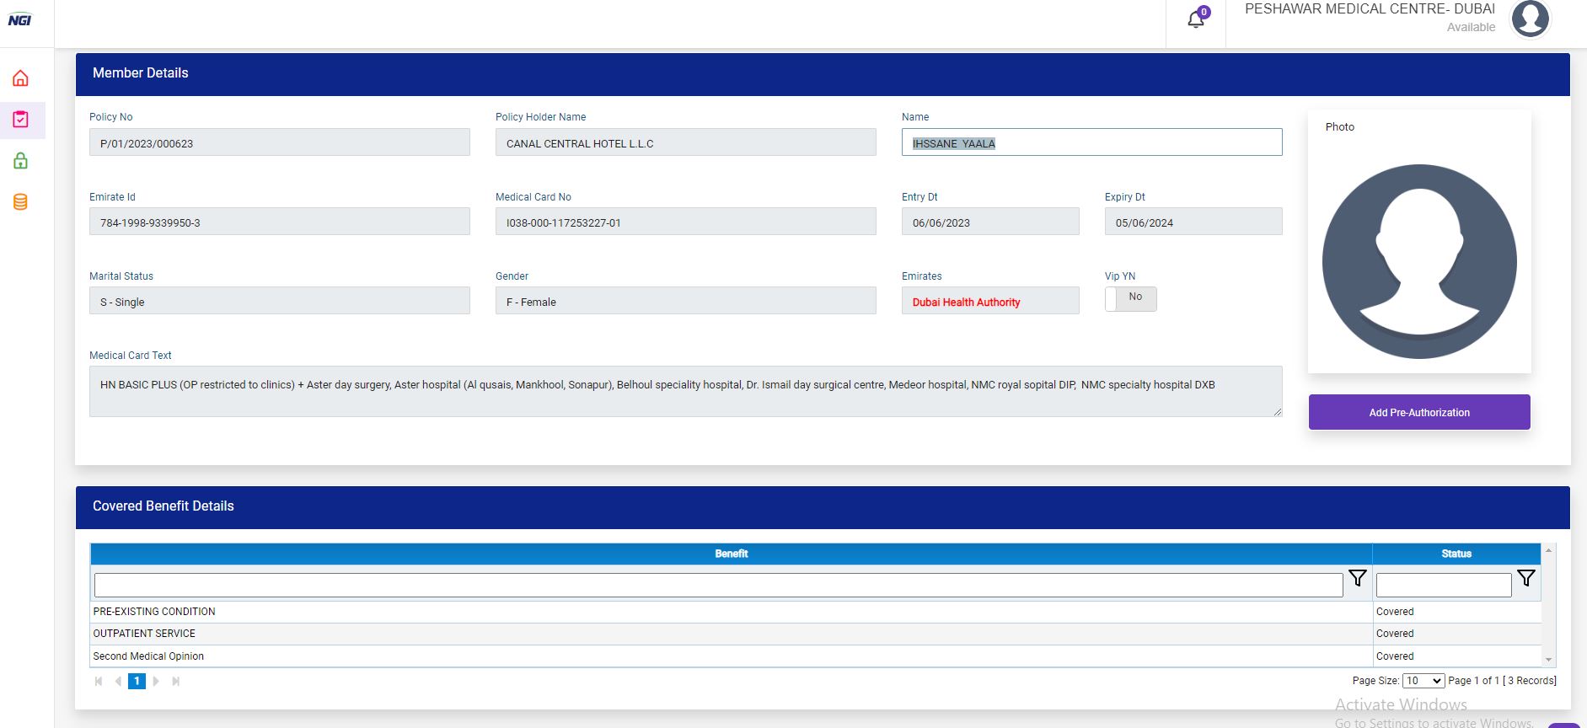Open the notifications bell

1196,19
